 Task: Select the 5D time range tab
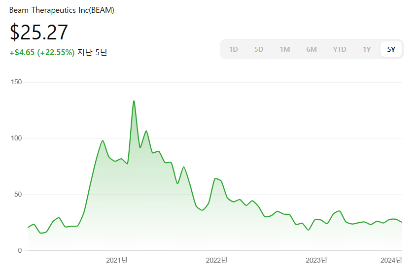coord(258,49)
